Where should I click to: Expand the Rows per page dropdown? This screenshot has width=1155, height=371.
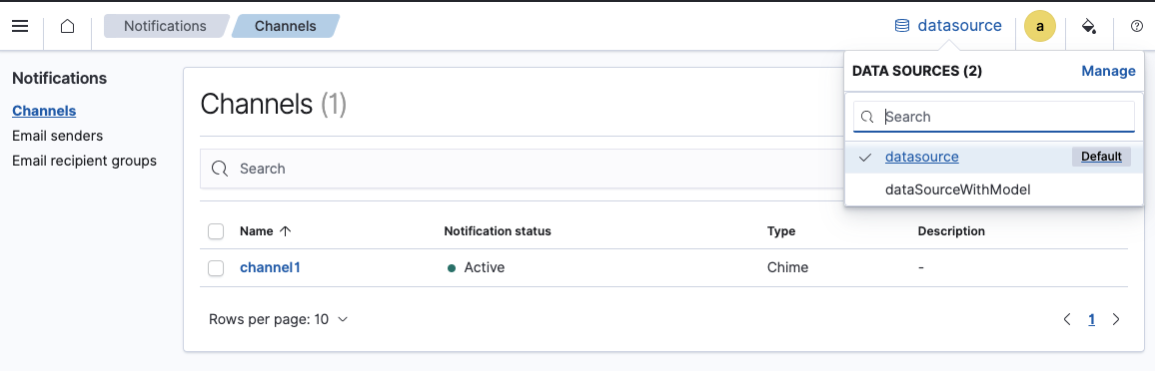click(279, 319)
